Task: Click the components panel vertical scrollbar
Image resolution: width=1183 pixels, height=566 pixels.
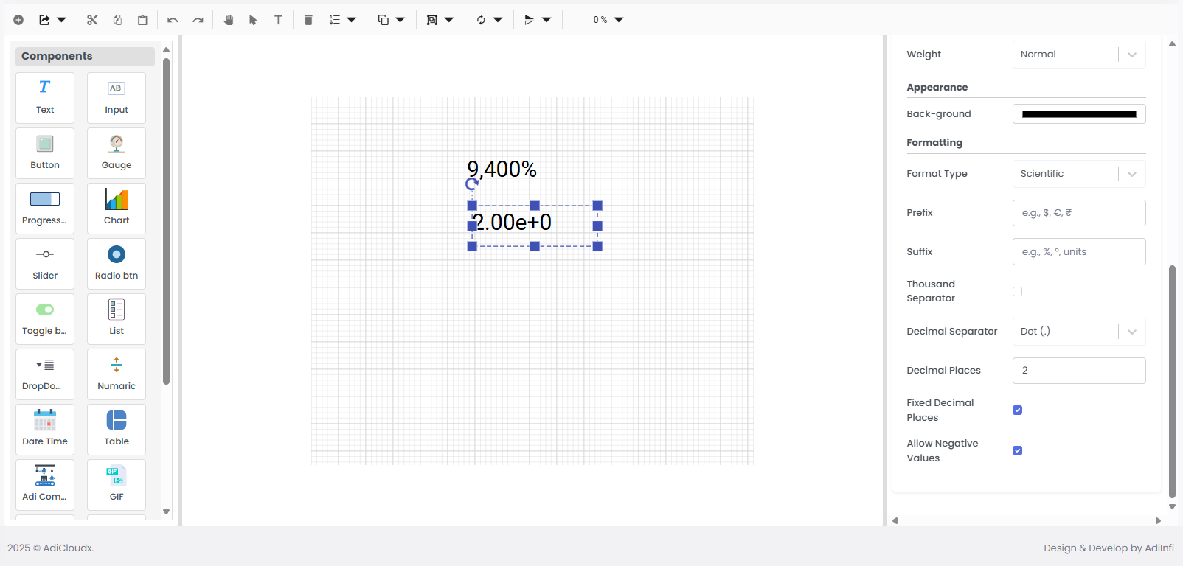Action: [167, 221]
